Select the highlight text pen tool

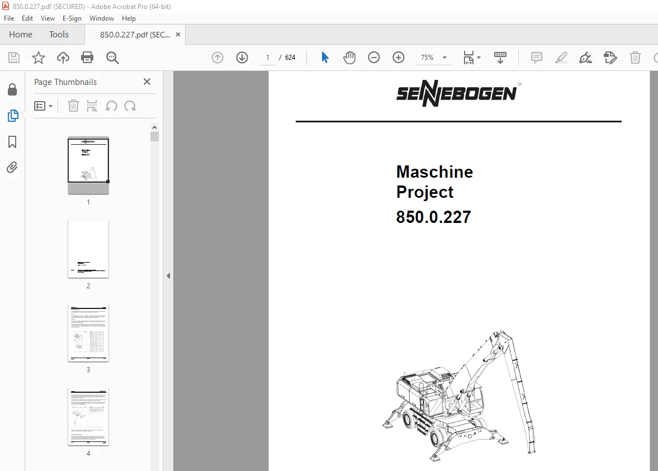[x=561, y=58]
